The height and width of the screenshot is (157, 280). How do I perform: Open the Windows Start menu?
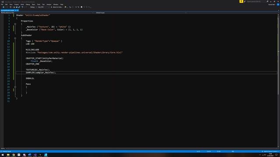pos(3,155)
